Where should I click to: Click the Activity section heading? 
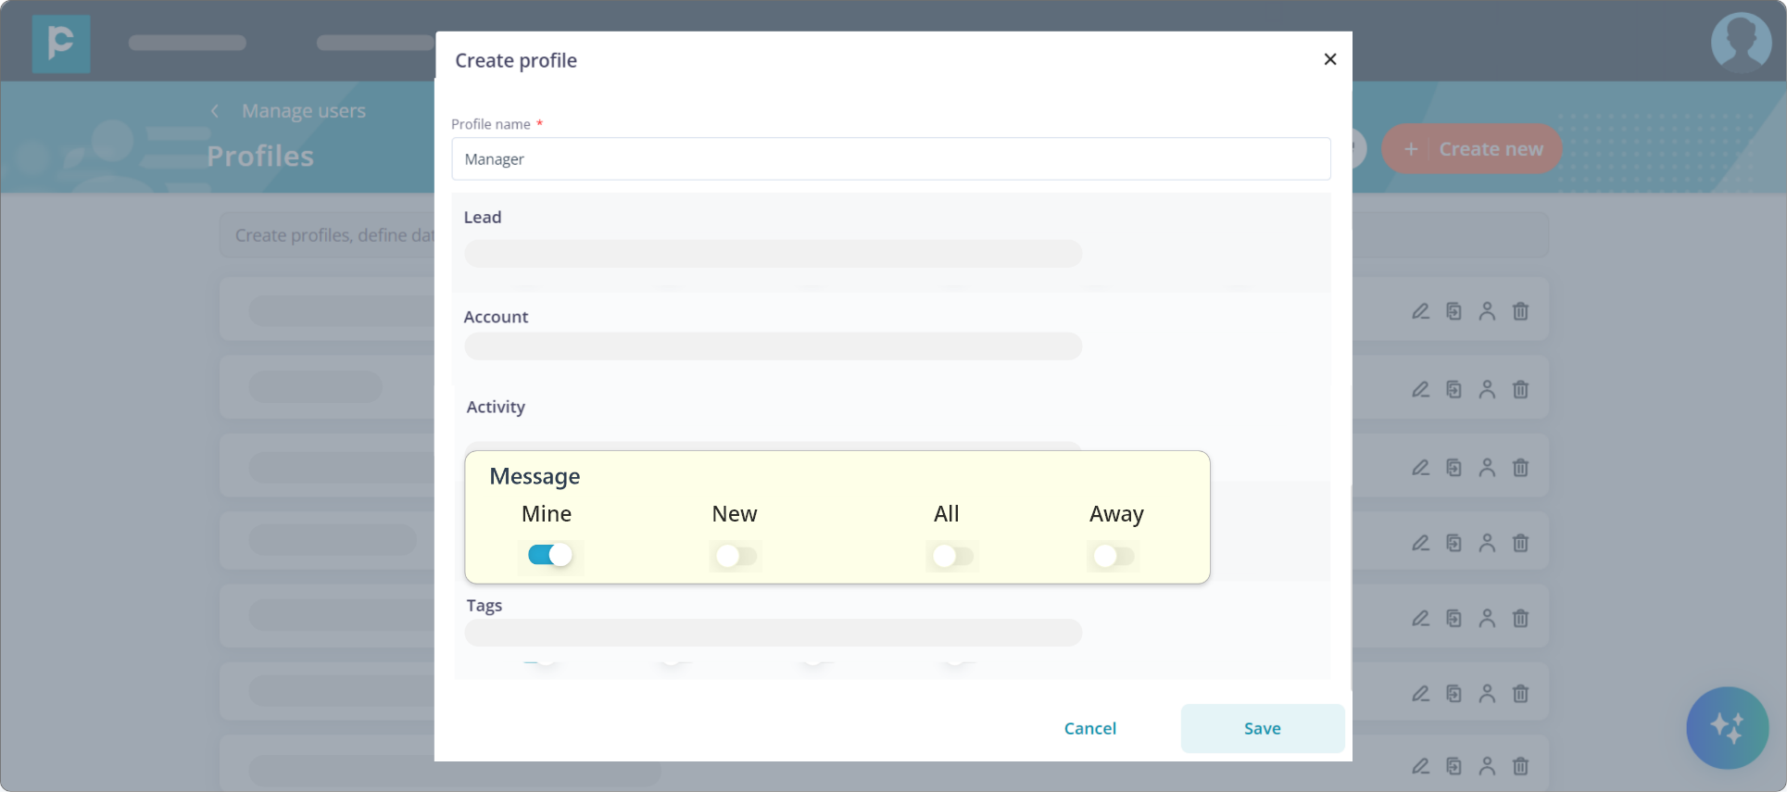coord(496,407)
